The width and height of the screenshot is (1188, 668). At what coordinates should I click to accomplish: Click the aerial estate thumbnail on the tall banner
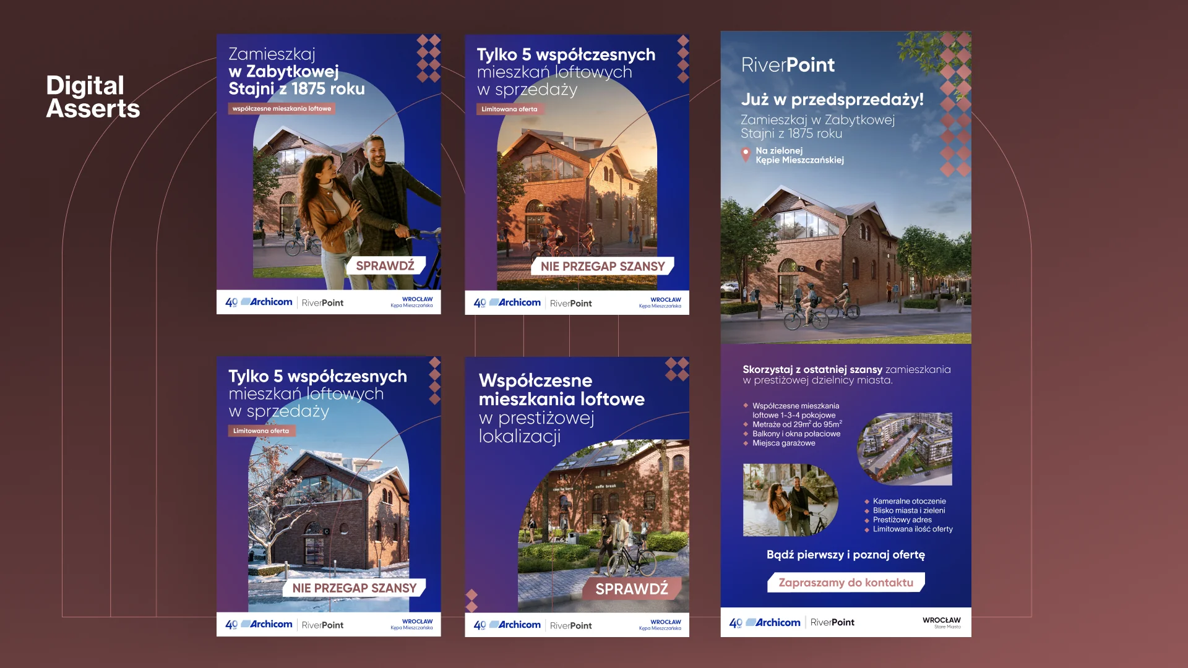905,449
